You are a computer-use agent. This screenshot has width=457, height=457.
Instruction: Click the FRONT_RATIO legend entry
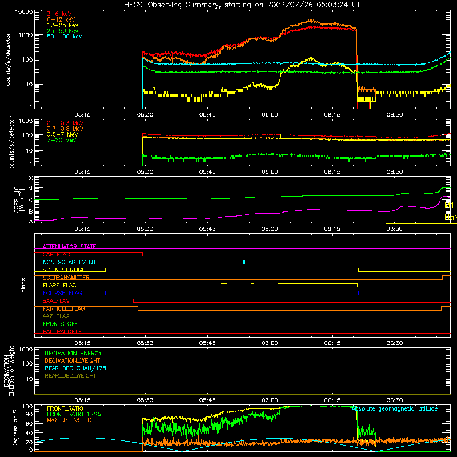tap(65, 408)
